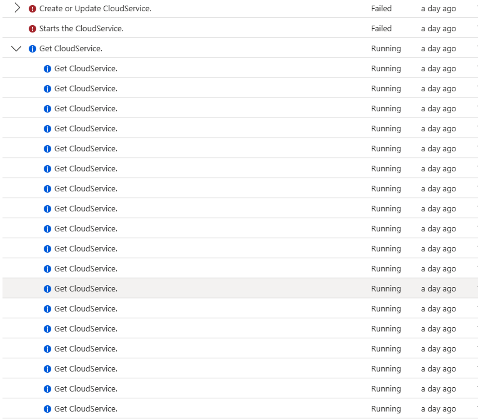Select the parent 'Get CloudService.' text next to the collapse chevron
This screenshot has height=419, width=478.
point(71,49)
